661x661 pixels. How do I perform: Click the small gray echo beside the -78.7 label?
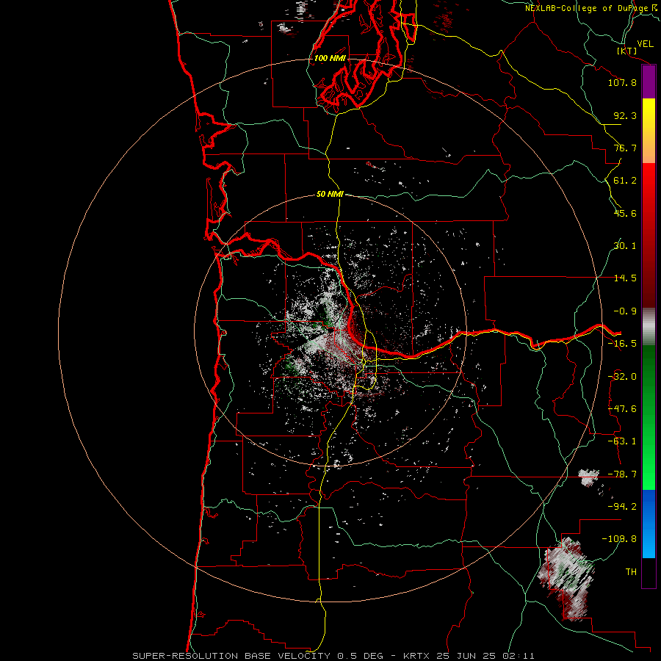point(588,477)
